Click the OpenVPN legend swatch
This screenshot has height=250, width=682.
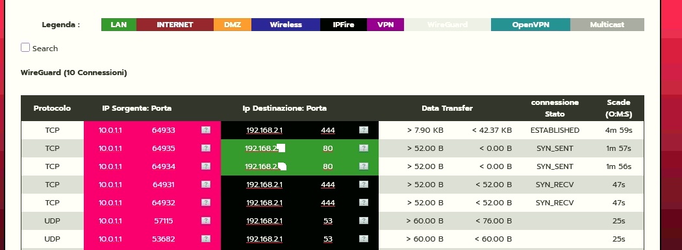point(531,25)
